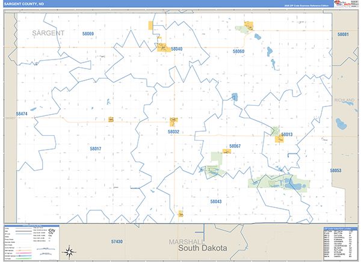Viewport: 361px width, 262px height.
Task: Select ZIP code label 58032
Action: (173, 132)
